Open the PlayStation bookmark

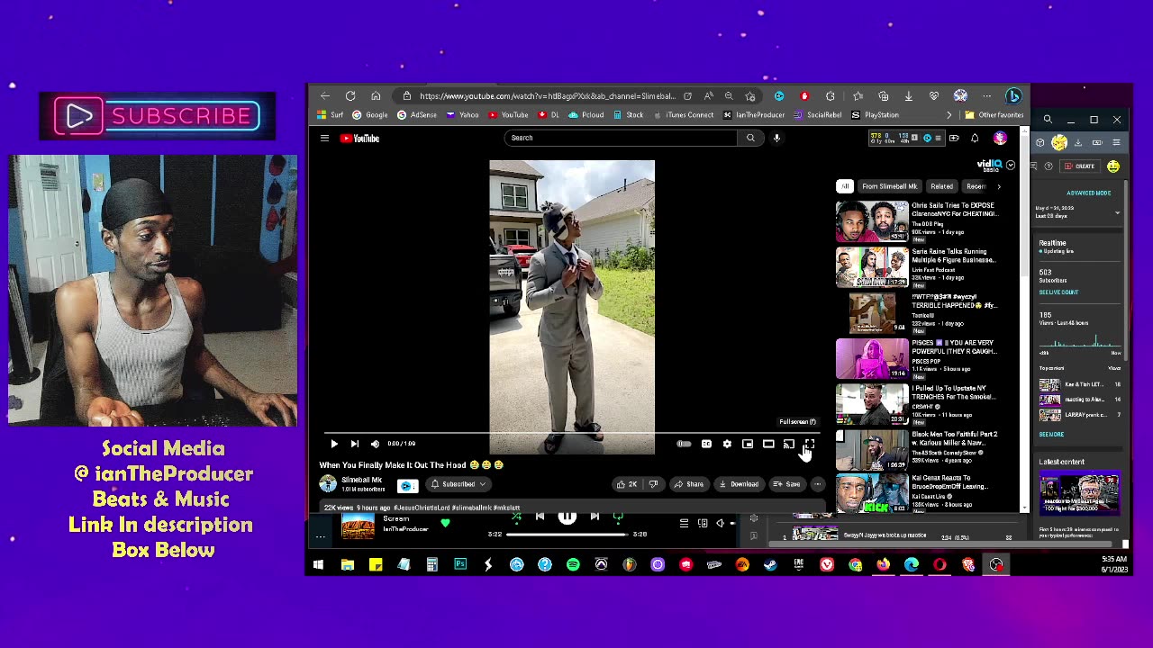[876, 115]
